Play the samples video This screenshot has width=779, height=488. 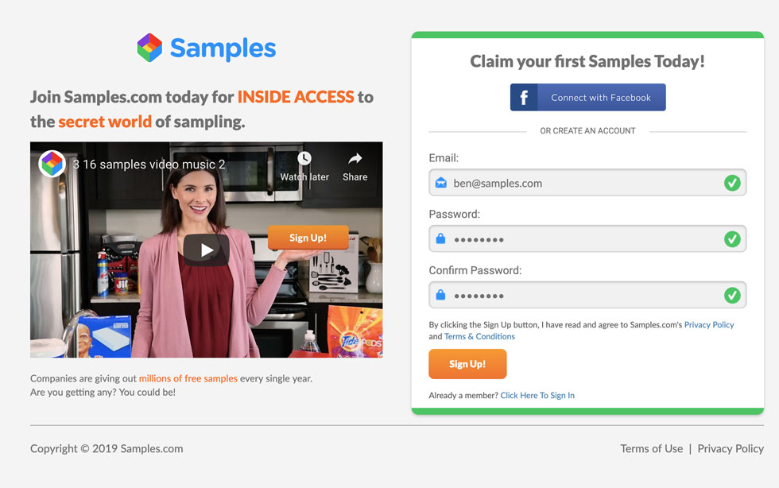[x=206, y=250]
